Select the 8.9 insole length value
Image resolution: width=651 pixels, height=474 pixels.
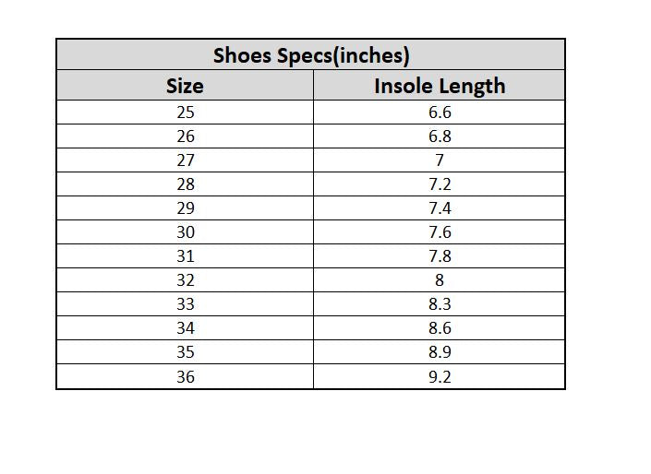(x=440, y=352)
